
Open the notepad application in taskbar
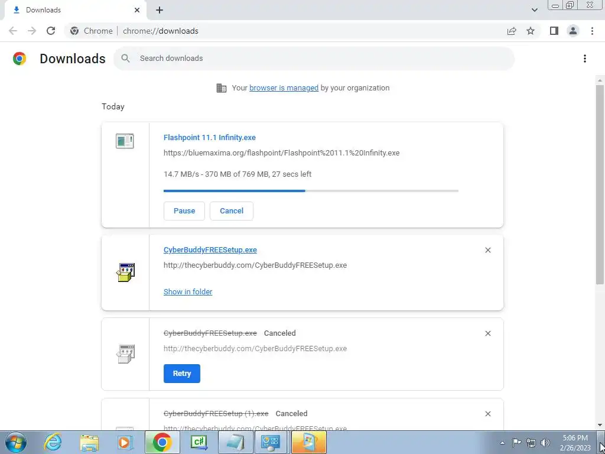coord(235,442)
